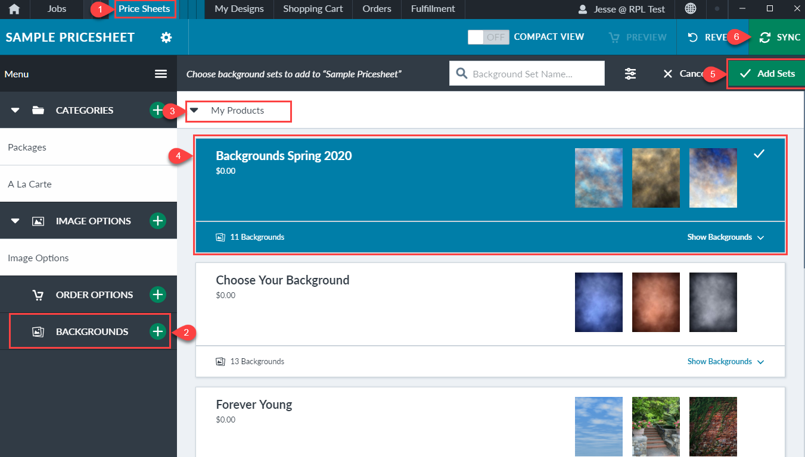
Task: Select Image Options item
Action: tap(88, 258)
